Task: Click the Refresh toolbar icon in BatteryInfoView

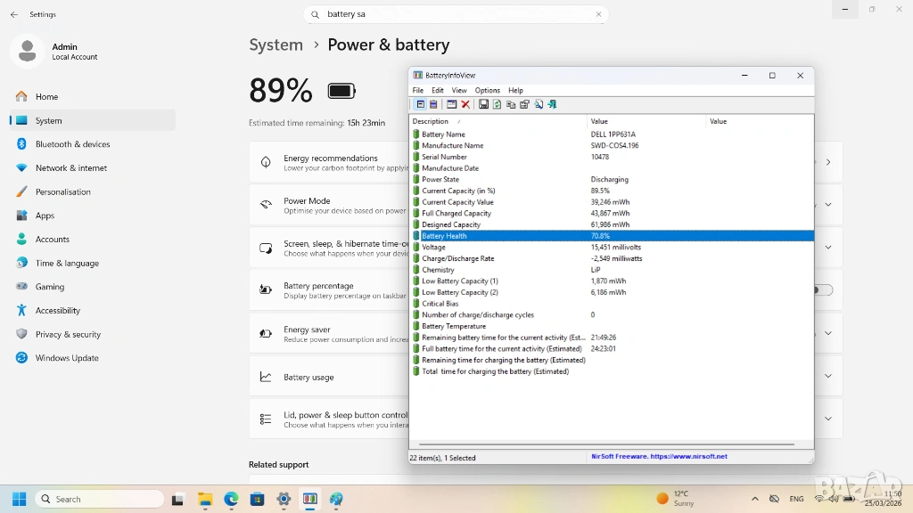Action: coord(497,104)
